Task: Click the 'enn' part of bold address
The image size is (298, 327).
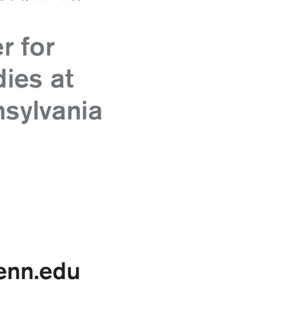Action: coord(17,273)
